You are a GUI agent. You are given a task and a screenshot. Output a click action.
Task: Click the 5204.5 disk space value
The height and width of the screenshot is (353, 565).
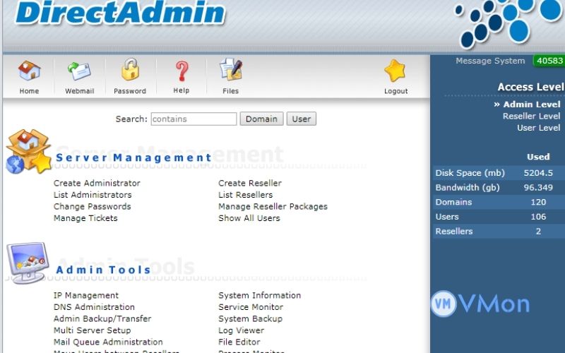[x=538, y=173]
